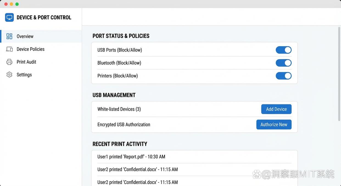Viewport: 341px width, 186px height.
Task: Disable the USB Ports toggle
Action: [x=283, y=50]
